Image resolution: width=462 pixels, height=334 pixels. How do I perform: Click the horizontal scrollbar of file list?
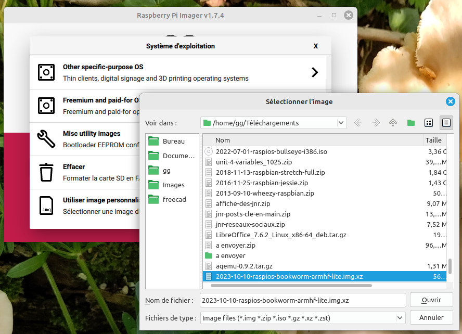click(291, 286)
